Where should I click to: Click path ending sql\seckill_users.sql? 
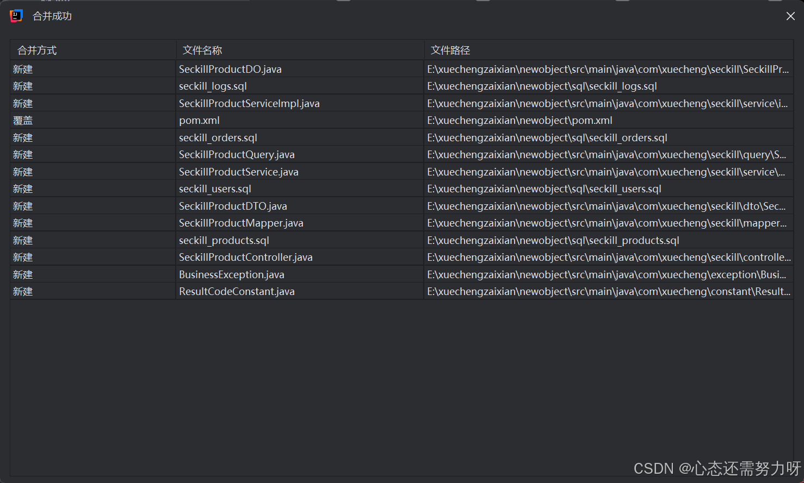click(544, 189)
